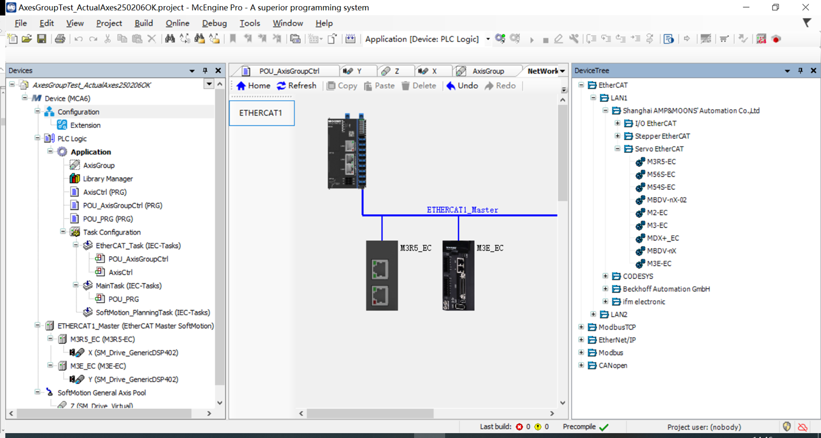Select SoftMotion_PlanningTask in tree
This screenshot has height=438, width=821.
pos(152,312)
